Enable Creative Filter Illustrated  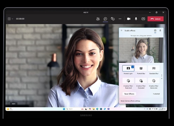coord(128,81)
